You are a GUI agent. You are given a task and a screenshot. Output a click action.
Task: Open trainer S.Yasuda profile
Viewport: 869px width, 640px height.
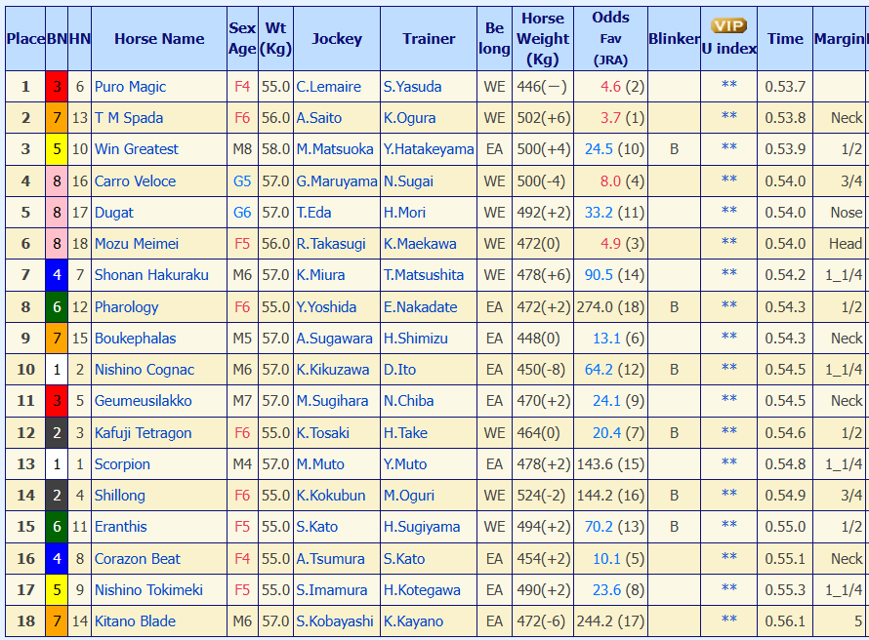coord(412,87)
